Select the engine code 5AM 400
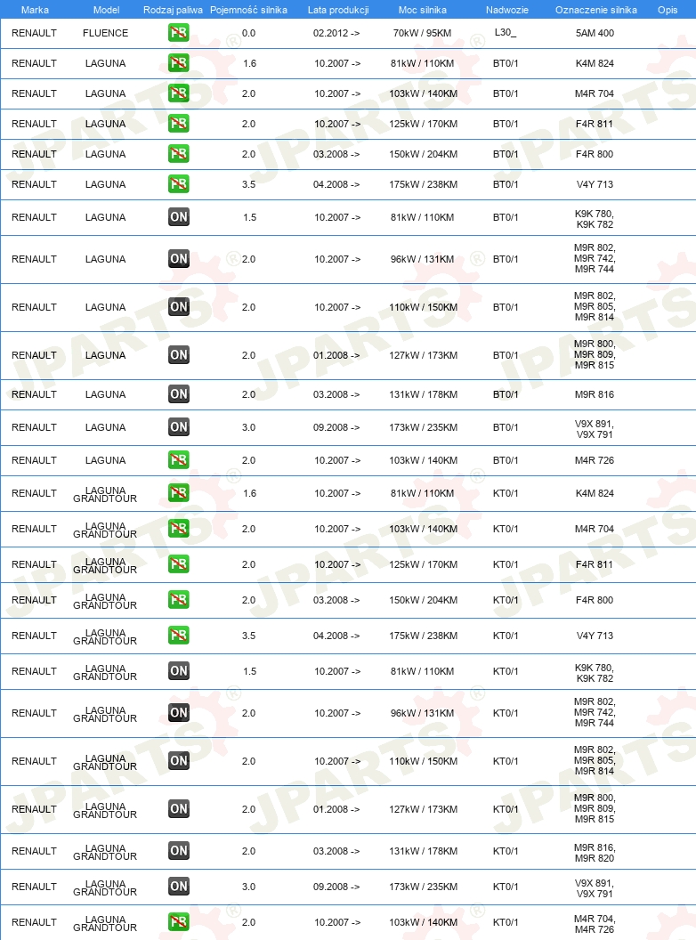This screenshot has width=696, height=940. tap(595, 33)
